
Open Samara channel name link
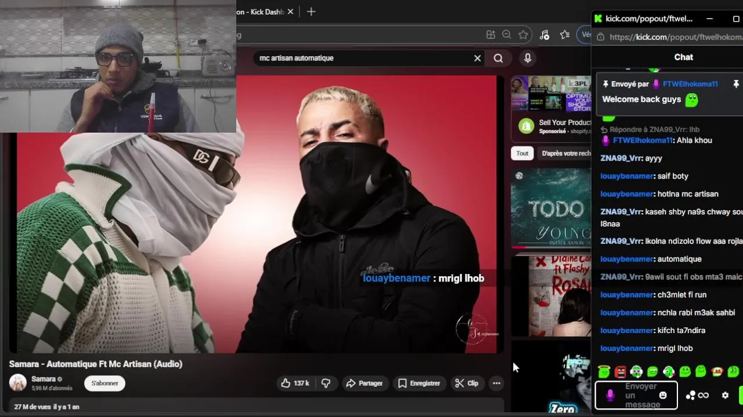(x=44, y=379)
